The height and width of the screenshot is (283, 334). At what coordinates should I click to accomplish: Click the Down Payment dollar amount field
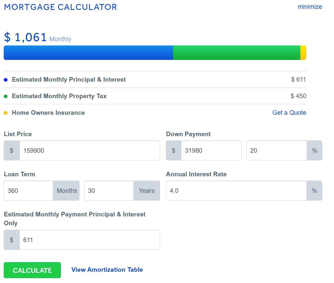tap(211, 151)
